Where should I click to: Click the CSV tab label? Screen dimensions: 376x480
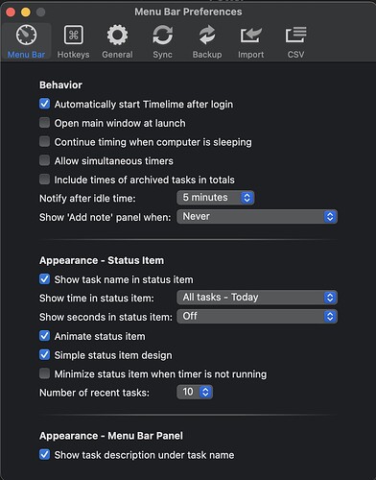[295, 55]
